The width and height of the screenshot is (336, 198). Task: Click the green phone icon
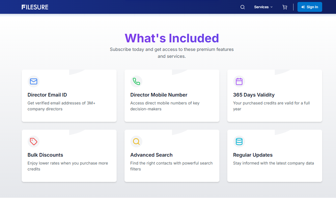(x=136, y=81)
